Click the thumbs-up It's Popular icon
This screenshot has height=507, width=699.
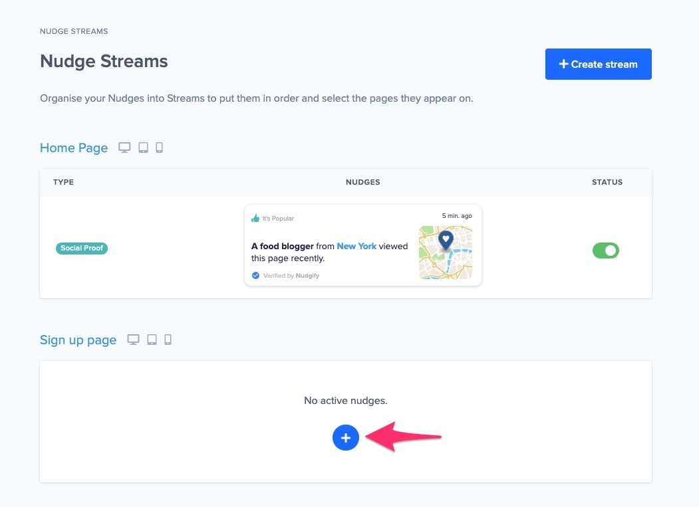tap(255, 219)
